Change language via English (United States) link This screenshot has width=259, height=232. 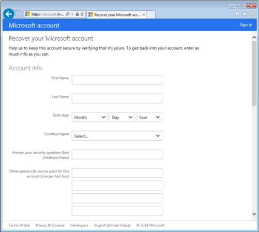[x=112, y=225]
